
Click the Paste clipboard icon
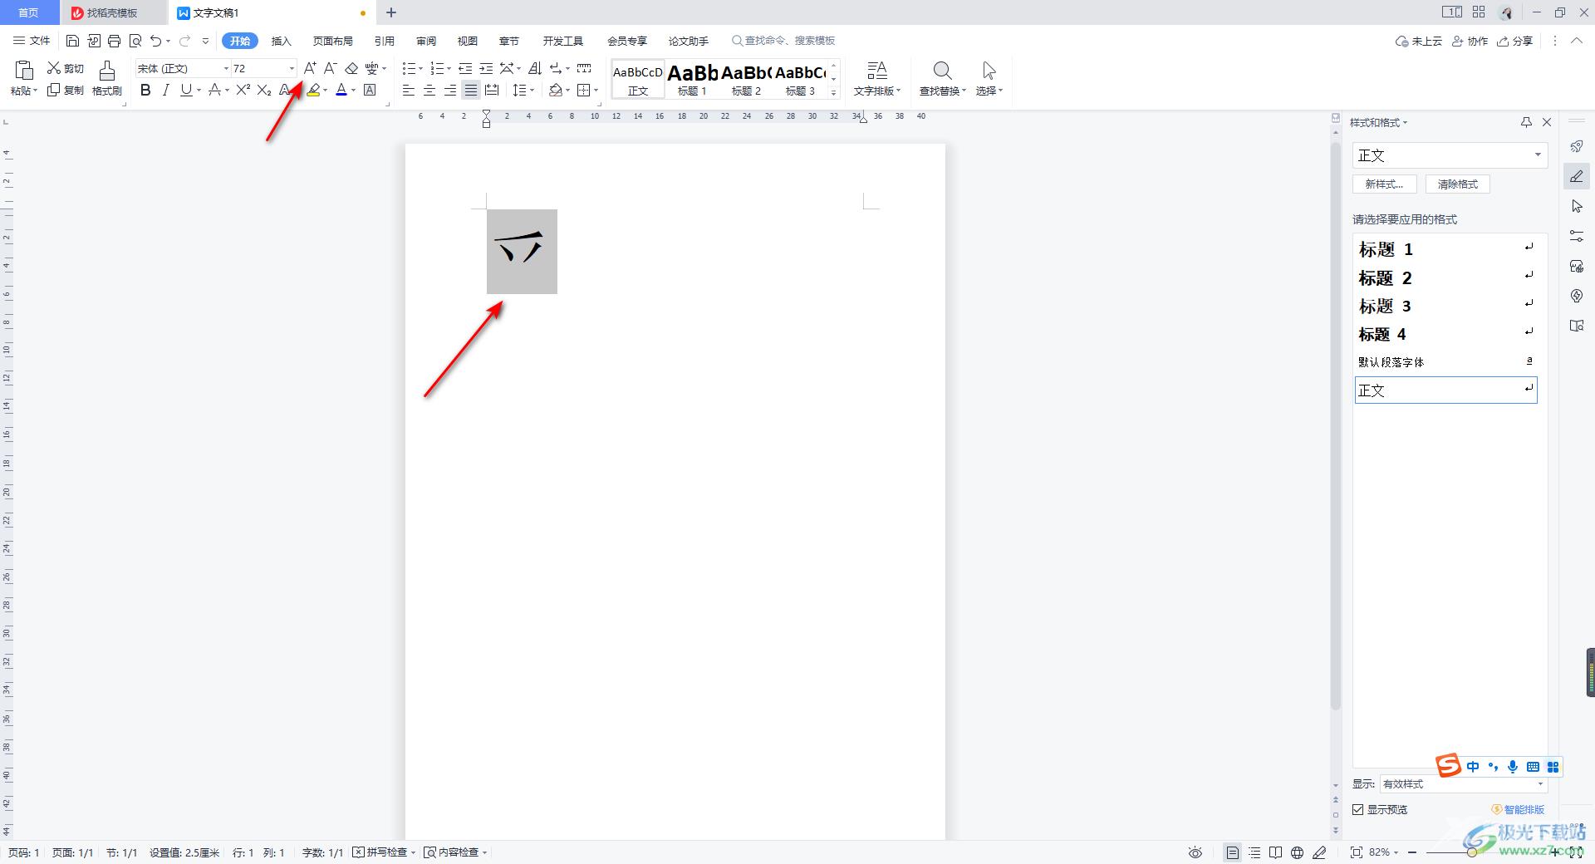(23, 70)
